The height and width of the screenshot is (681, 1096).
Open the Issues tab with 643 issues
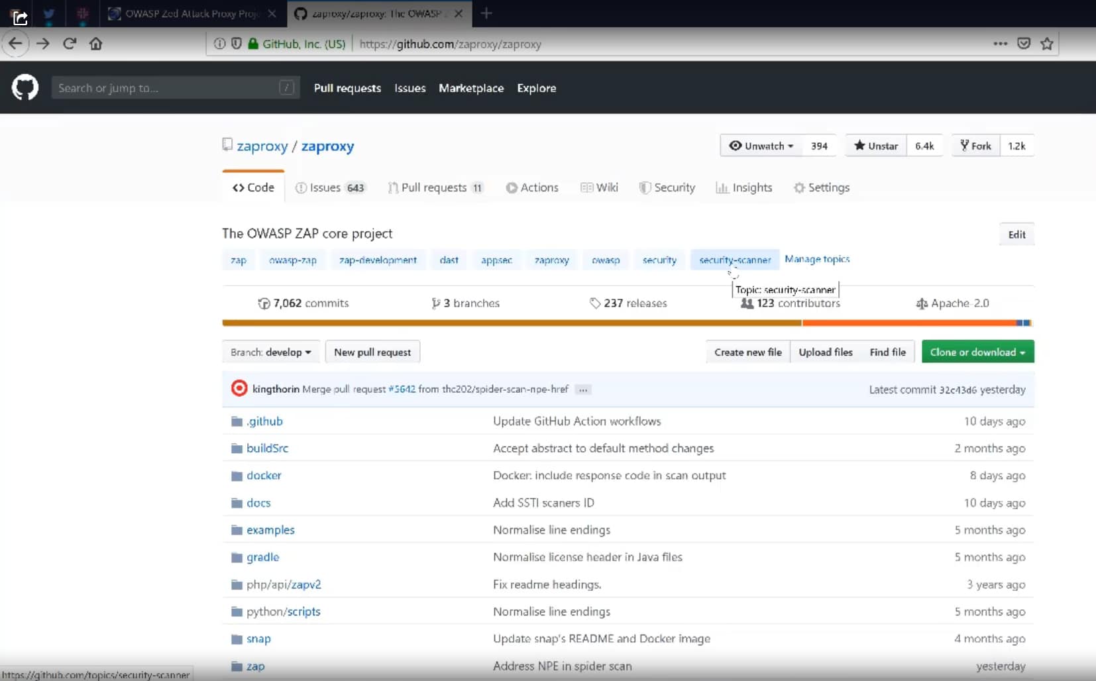pos(330,187)
